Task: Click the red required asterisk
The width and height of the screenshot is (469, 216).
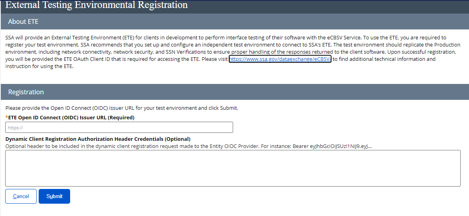Action: point(6,118)
